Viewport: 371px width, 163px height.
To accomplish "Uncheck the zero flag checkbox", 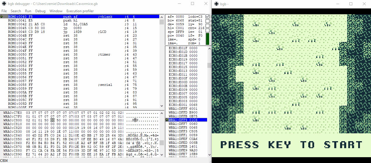I will click(x=207, y=17).
